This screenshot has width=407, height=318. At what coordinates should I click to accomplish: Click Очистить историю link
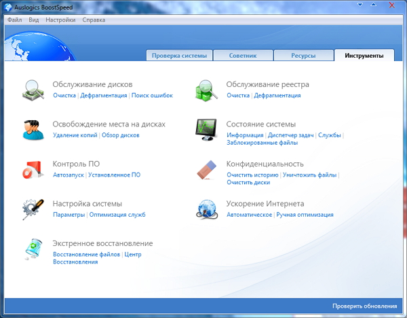[252, 175]
